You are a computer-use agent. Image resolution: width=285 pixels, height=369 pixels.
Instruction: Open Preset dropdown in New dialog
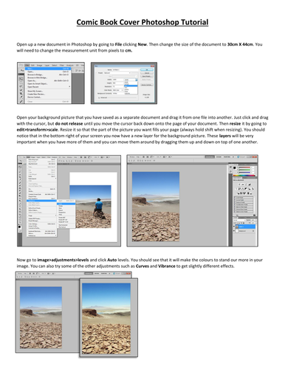[x=117, y=73]
